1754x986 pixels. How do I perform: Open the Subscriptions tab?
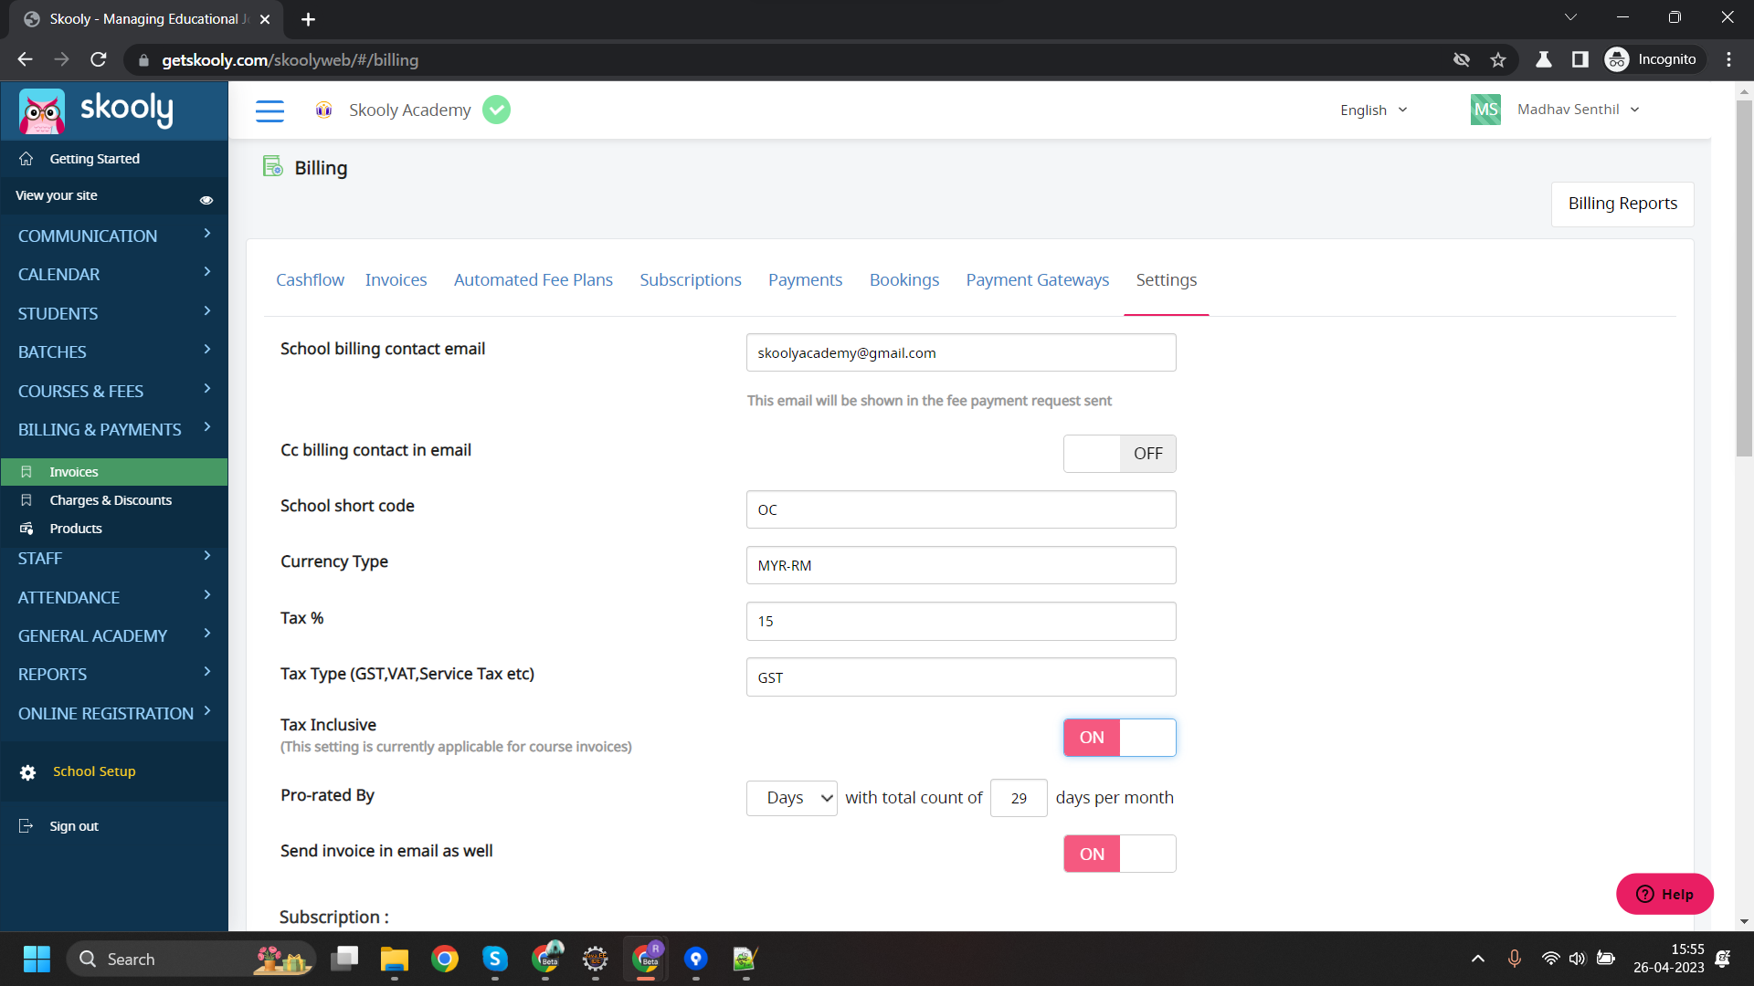pos(690,280)
